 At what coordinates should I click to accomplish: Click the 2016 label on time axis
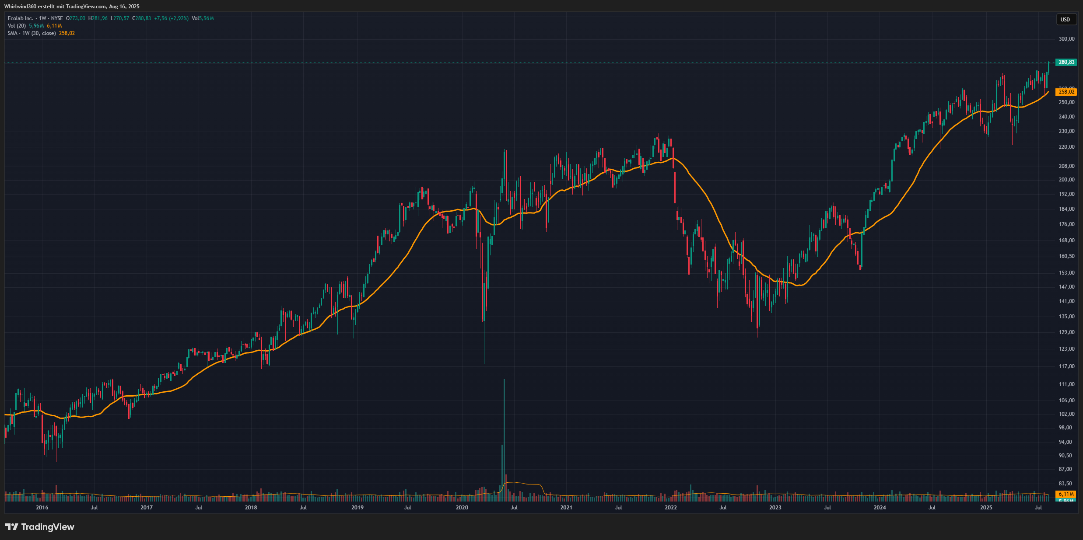click(42, 508)
